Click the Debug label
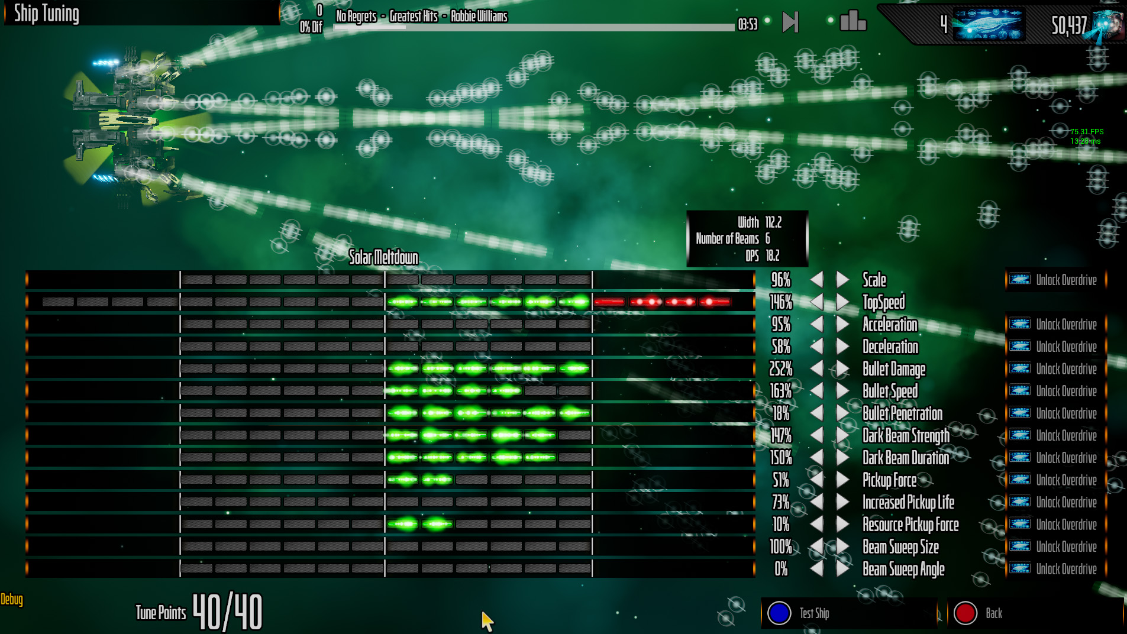This screenshot has width=1127, height=634. pyautogui.click(x=12, y=599)
